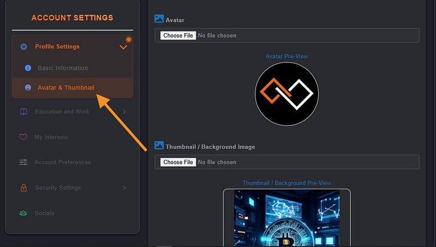
Task: Expand the Security Settings chevron
Action: (125, 188)
